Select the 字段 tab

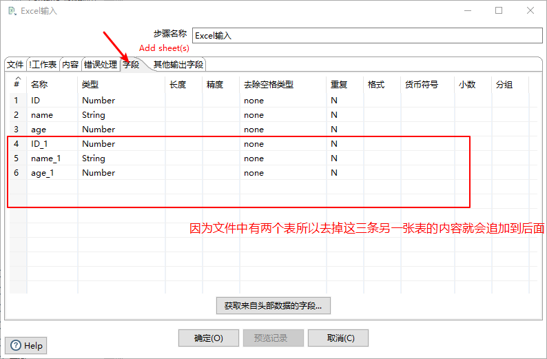pos(131,65)
